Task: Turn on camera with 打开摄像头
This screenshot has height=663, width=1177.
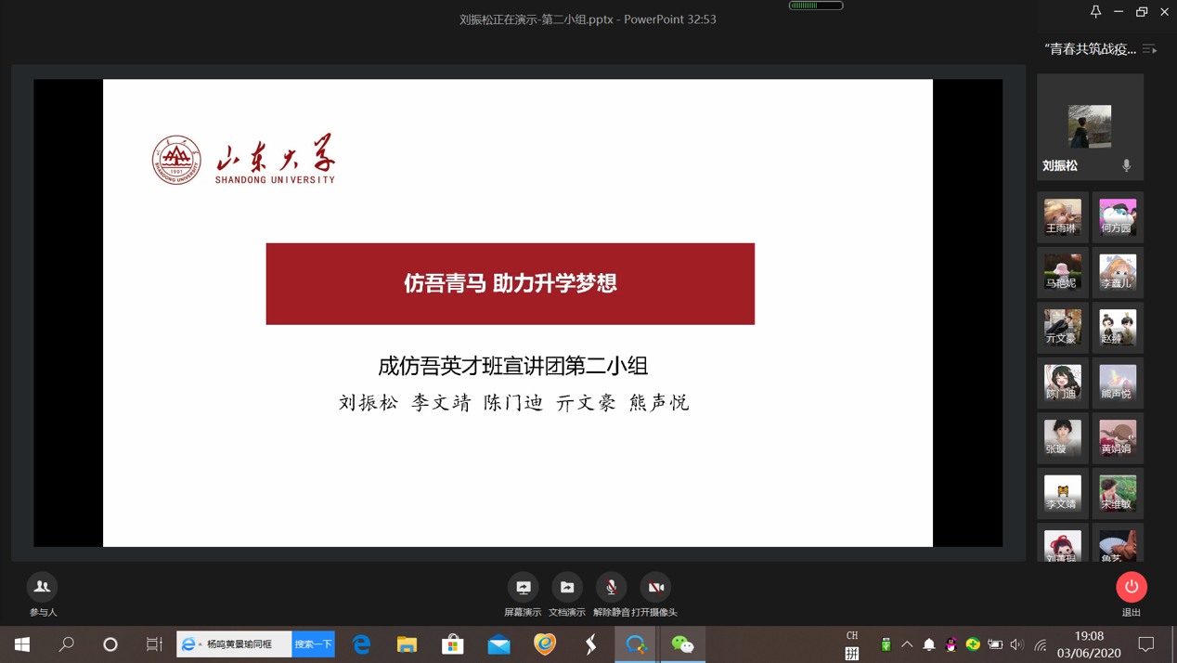Action: click(655, 588)
